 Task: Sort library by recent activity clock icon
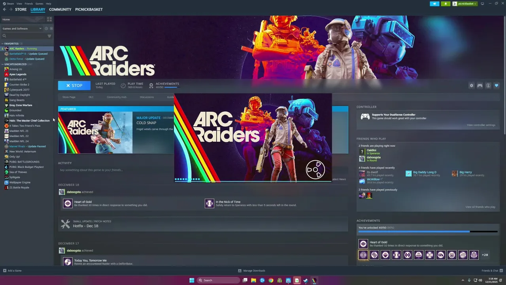pos(46,28)
